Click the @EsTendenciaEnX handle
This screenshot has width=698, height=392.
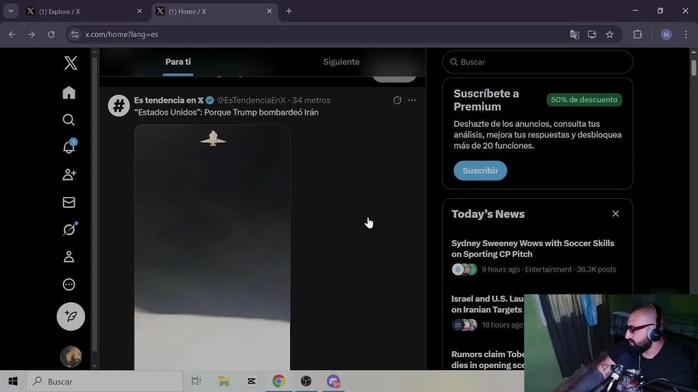point(251,100)
